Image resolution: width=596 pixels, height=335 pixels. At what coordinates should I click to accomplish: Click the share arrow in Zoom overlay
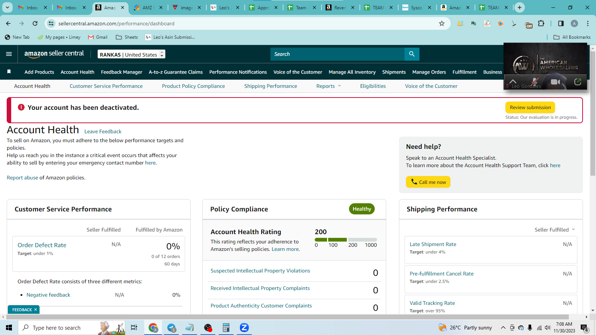pos(578,82)
